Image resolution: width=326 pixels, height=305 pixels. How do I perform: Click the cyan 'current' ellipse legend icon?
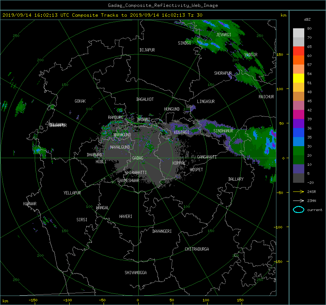pyautogui.click(x=298, y=210)
